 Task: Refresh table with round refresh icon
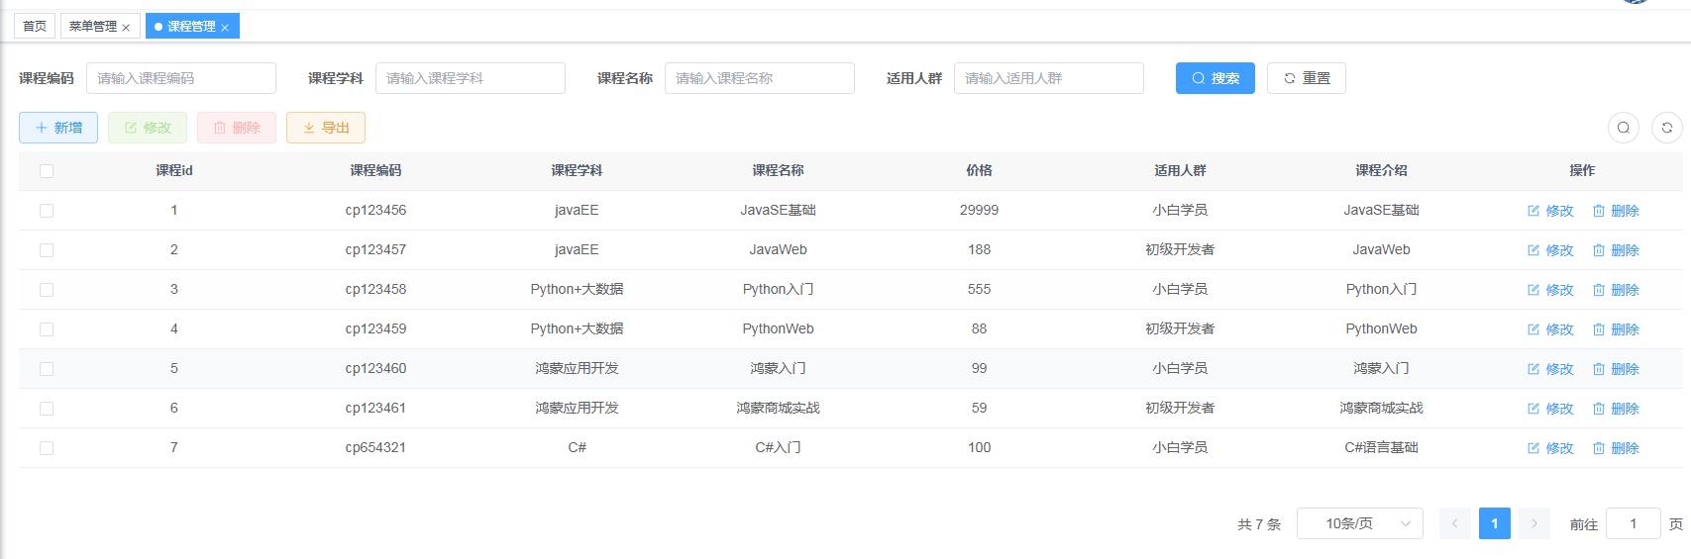point(1667,128)
